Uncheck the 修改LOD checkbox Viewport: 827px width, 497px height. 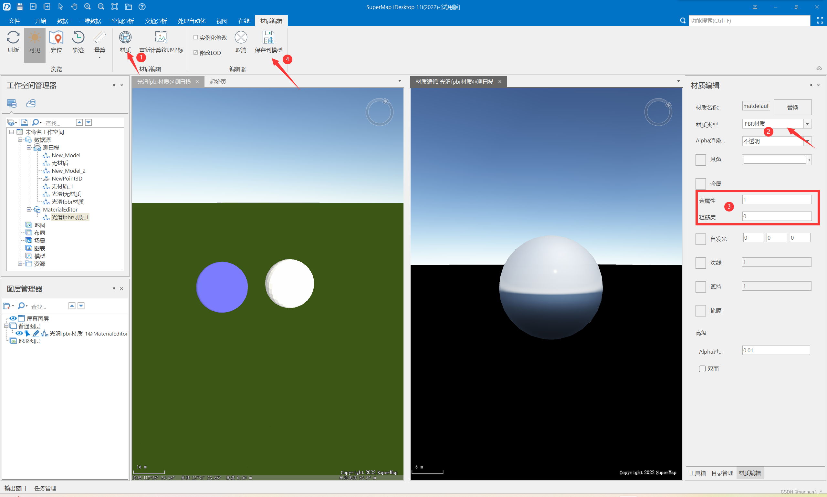pos(196,53)
